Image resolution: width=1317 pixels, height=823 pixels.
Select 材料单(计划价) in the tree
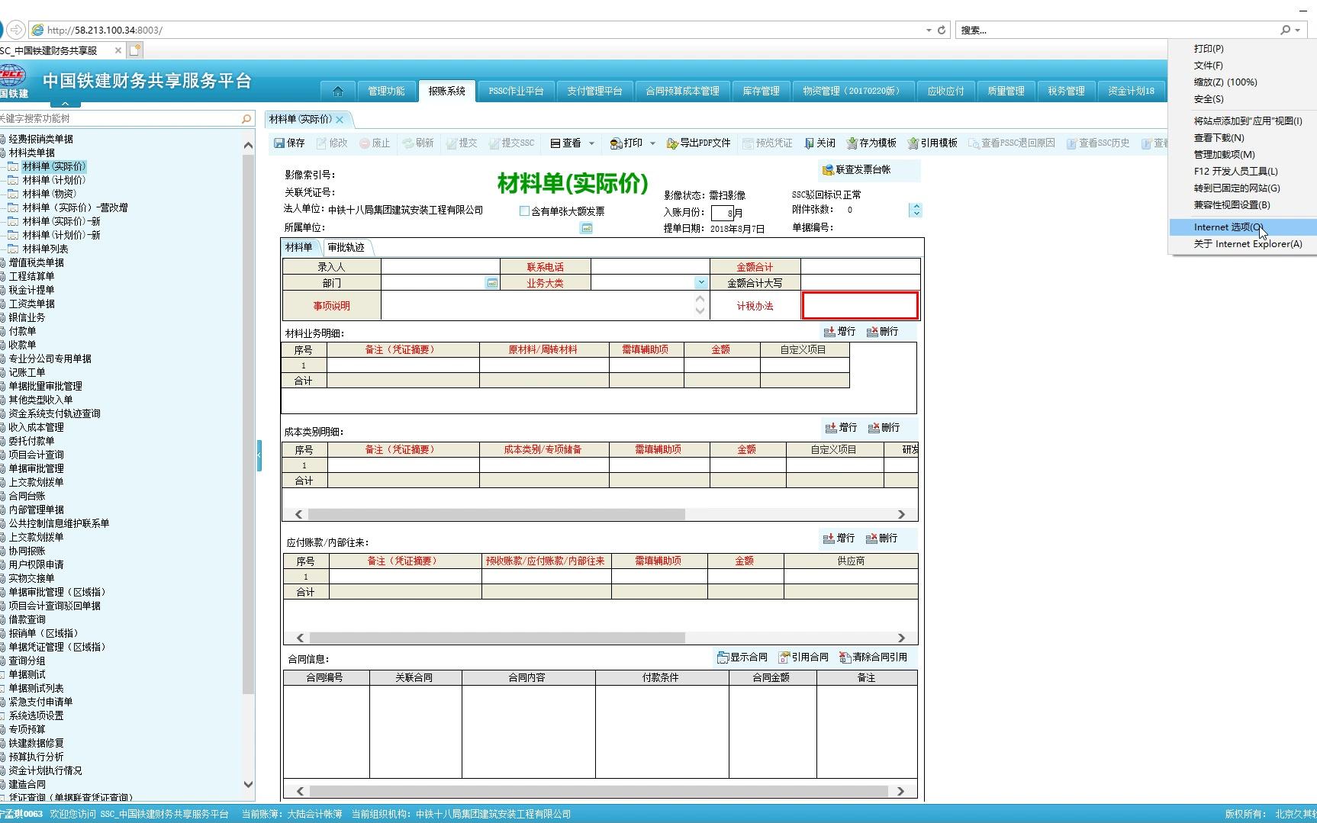point(54,180)
